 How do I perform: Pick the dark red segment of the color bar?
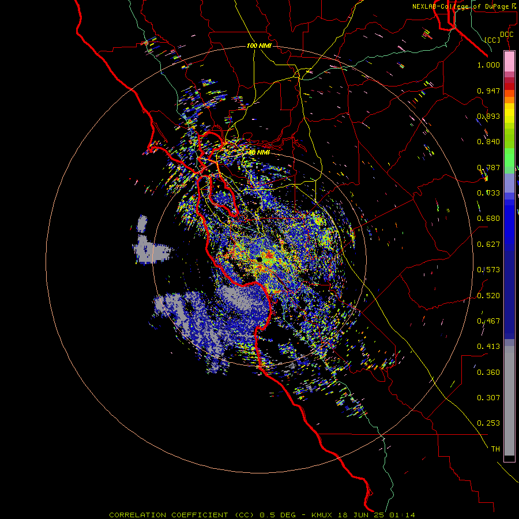tap(509, 86)
